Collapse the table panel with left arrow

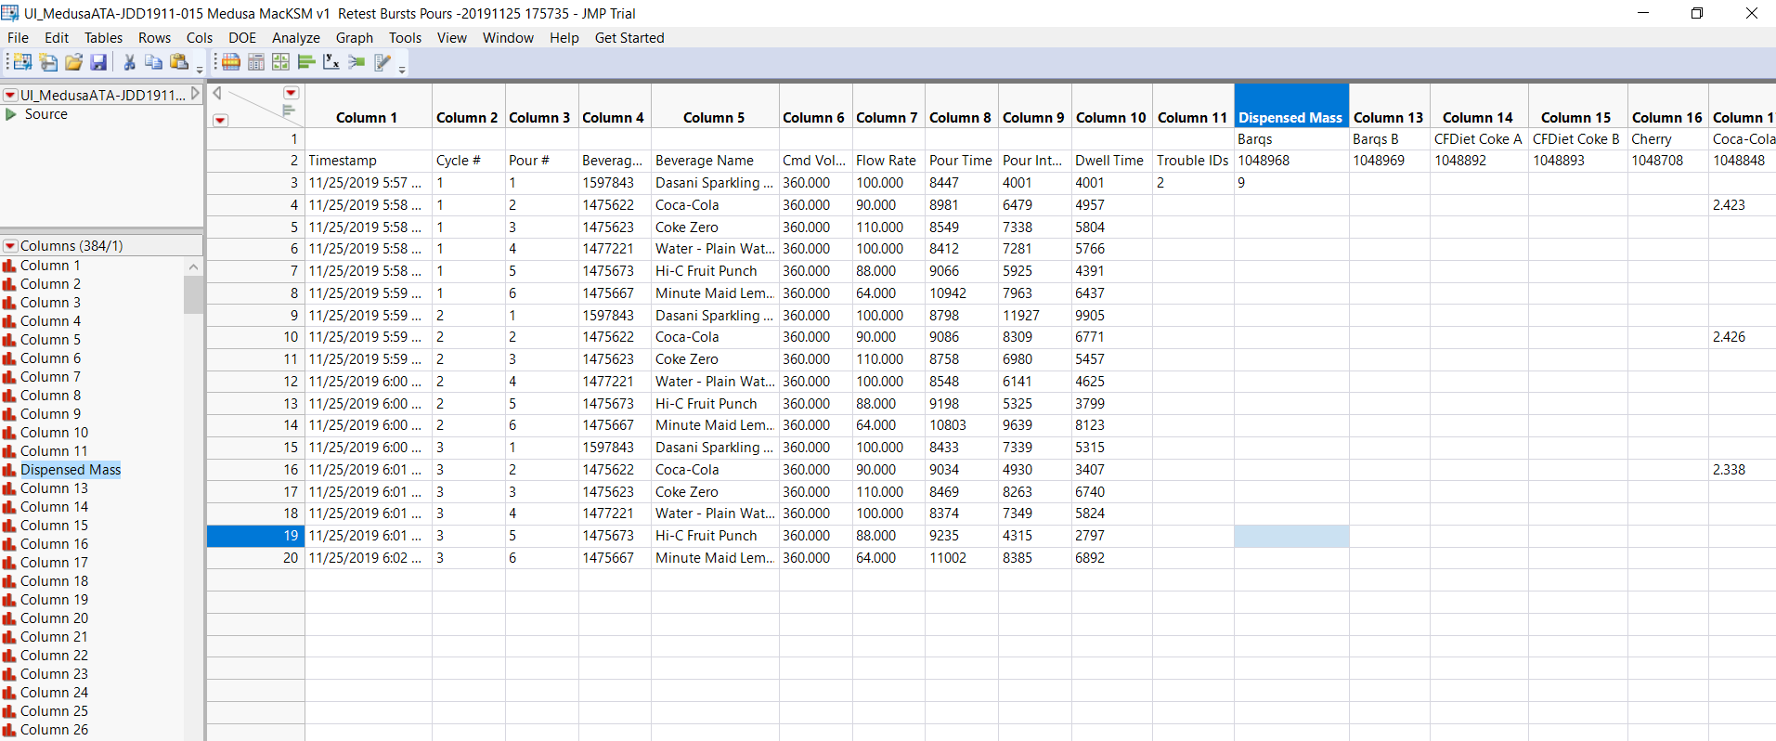(x=217, y=93)
